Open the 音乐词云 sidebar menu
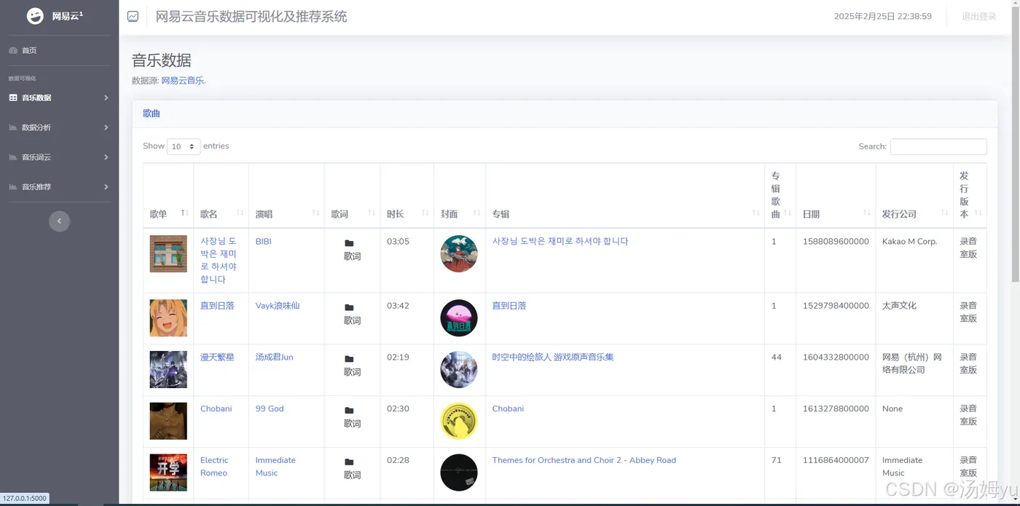Image resolution: width=1020 pixels, height=506 pixels. 59,157
